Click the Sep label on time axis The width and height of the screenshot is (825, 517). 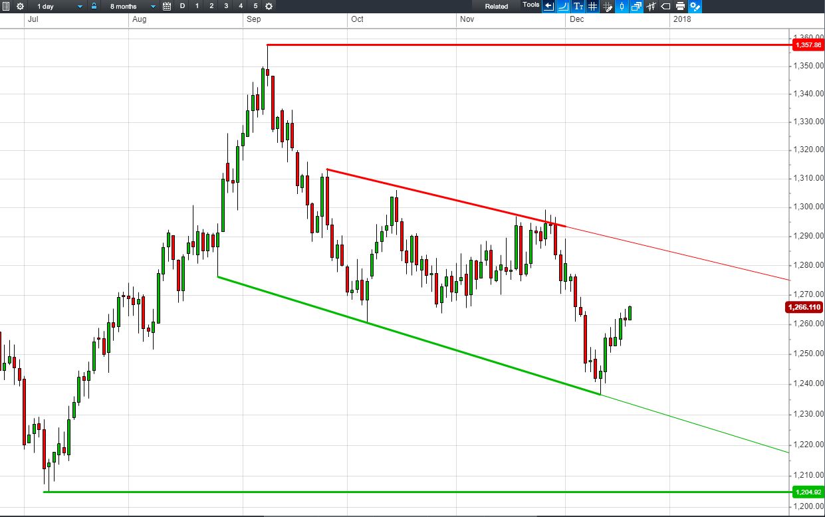253,19
